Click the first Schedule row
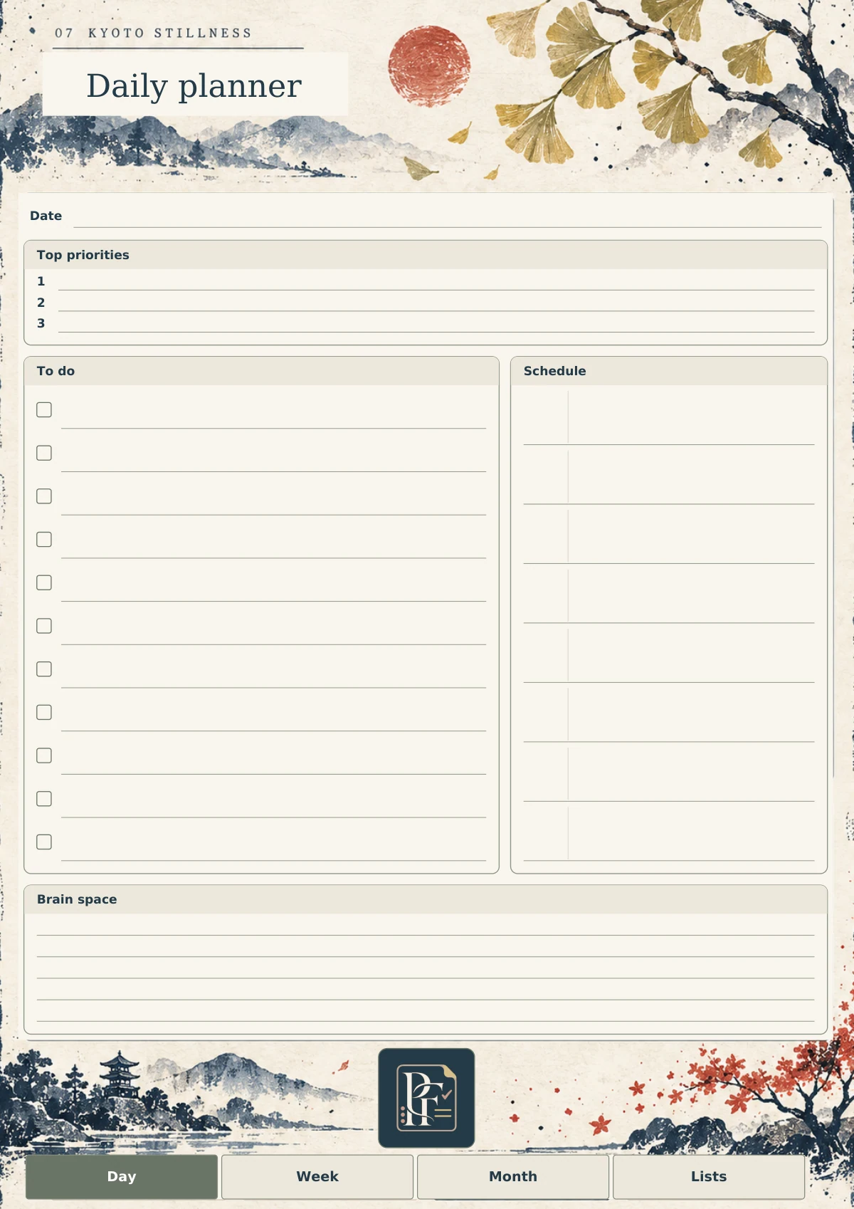The width and height of the screenshot is (854, 1209). (x=669, y=417)
